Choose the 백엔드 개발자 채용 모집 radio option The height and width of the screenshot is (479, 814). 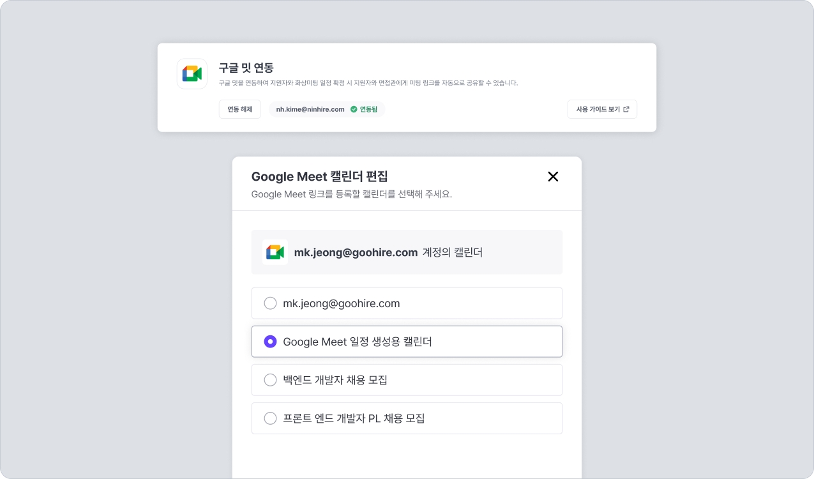coord(270,380)
